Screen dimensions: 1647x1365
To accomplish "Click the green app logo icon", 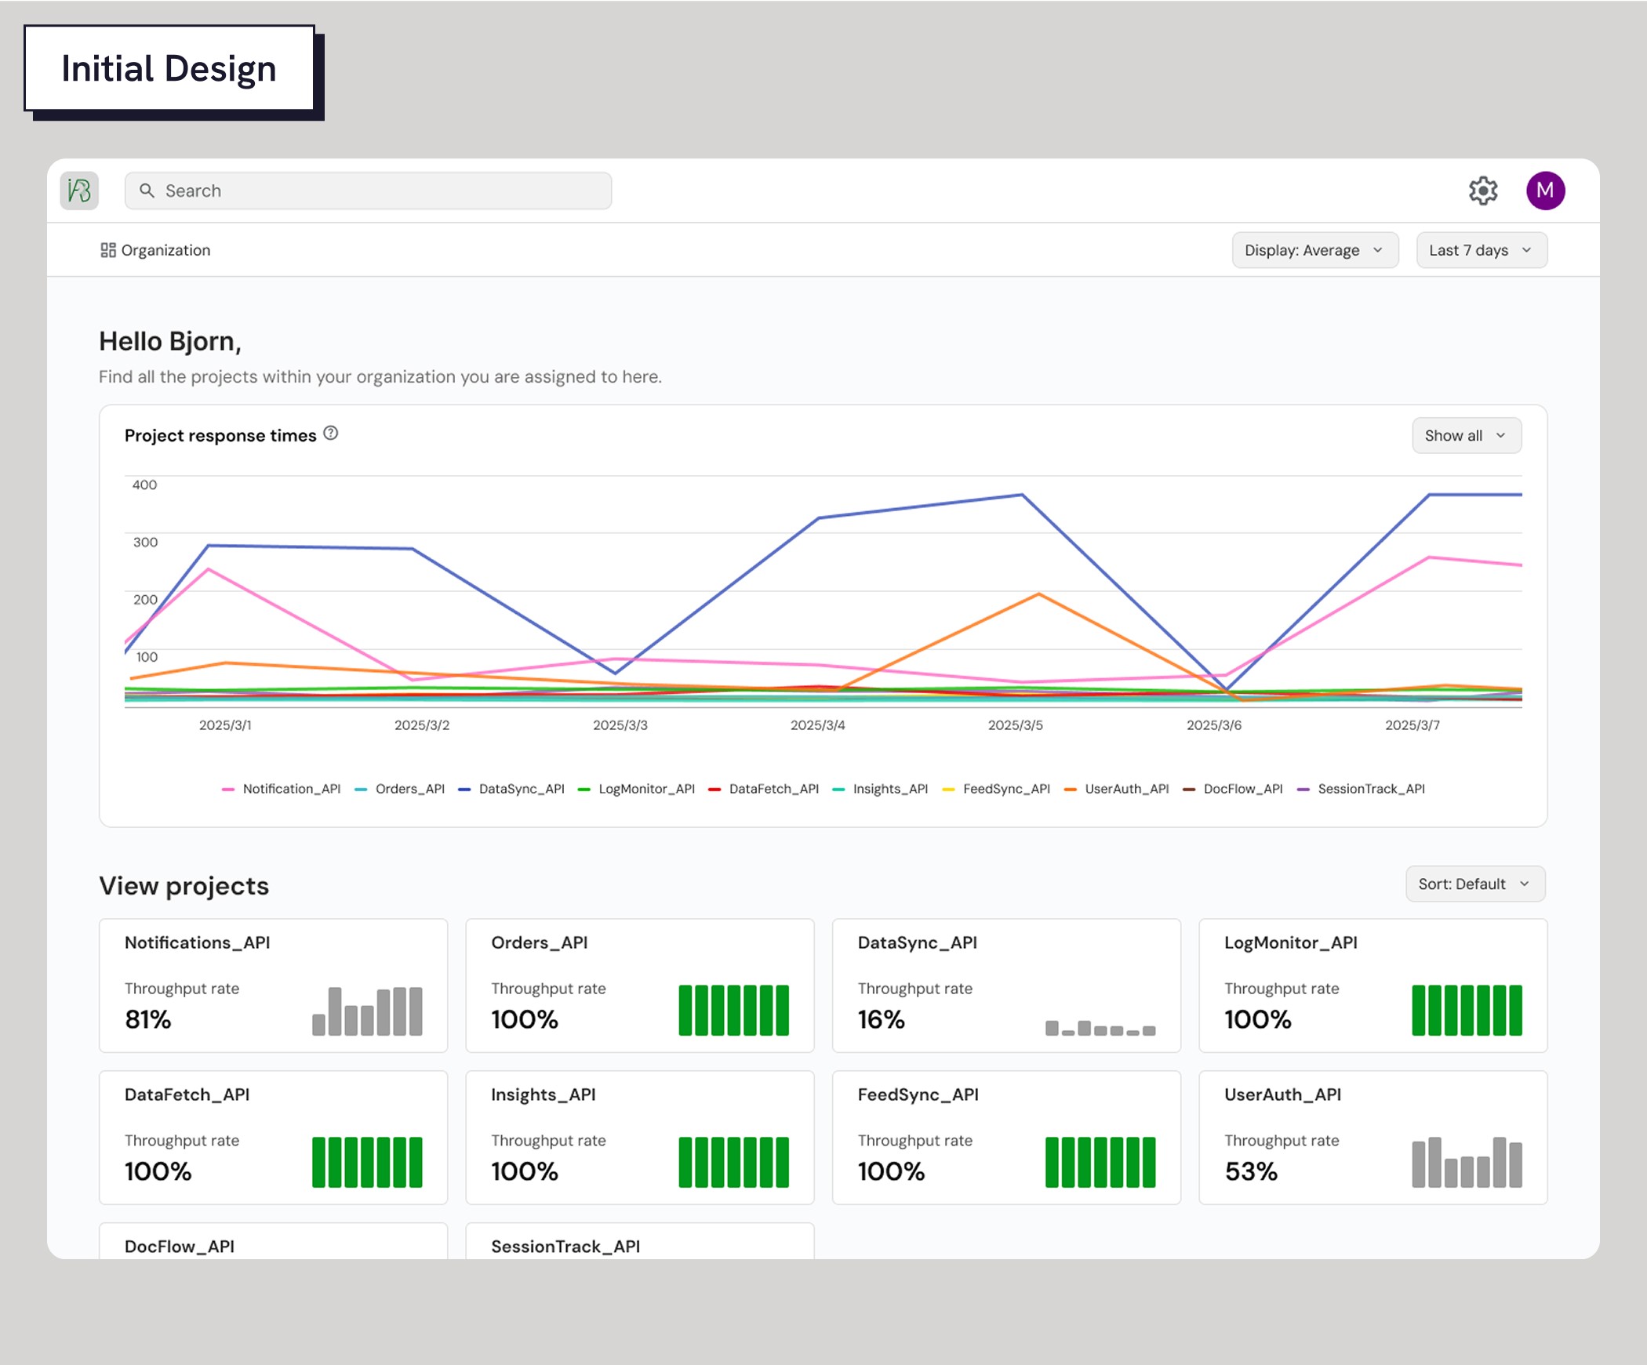I will [79, 191].
